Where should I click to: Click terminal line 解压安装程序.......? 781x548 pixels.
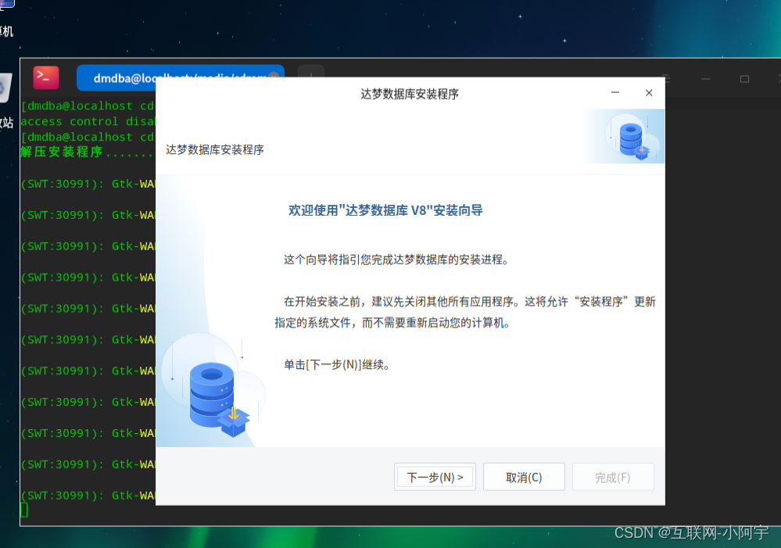click(x=88, y=152)
